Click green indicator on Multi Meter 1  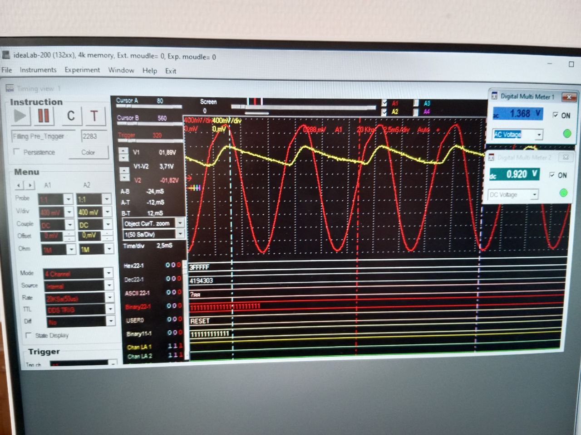coord(566,133)
